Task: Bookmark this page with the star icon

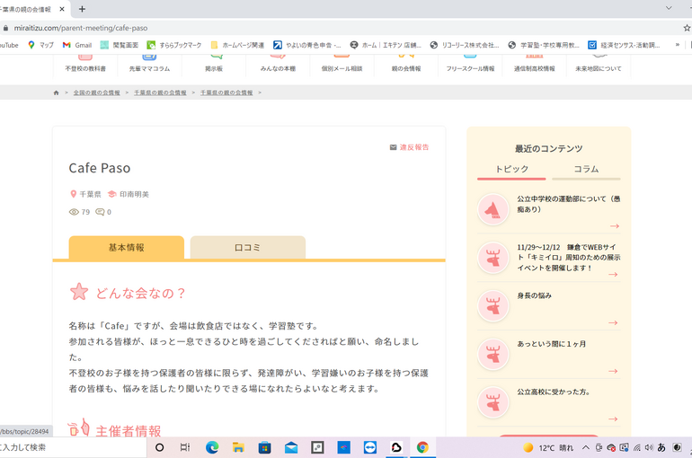Action: [687, 28]
